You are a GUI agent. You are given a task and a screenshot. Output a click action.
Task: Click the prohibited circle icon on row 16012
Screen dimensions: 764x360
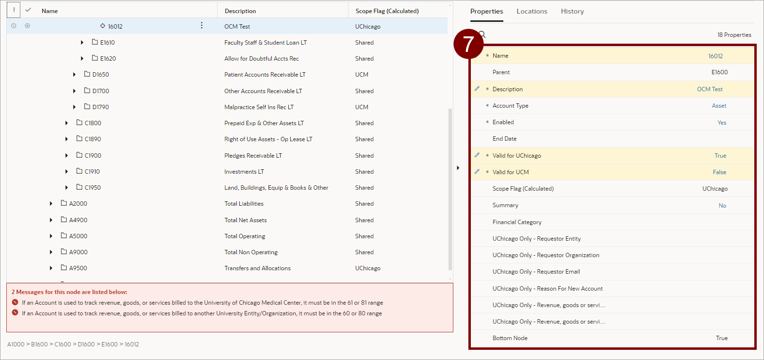(x=14, y=26)
